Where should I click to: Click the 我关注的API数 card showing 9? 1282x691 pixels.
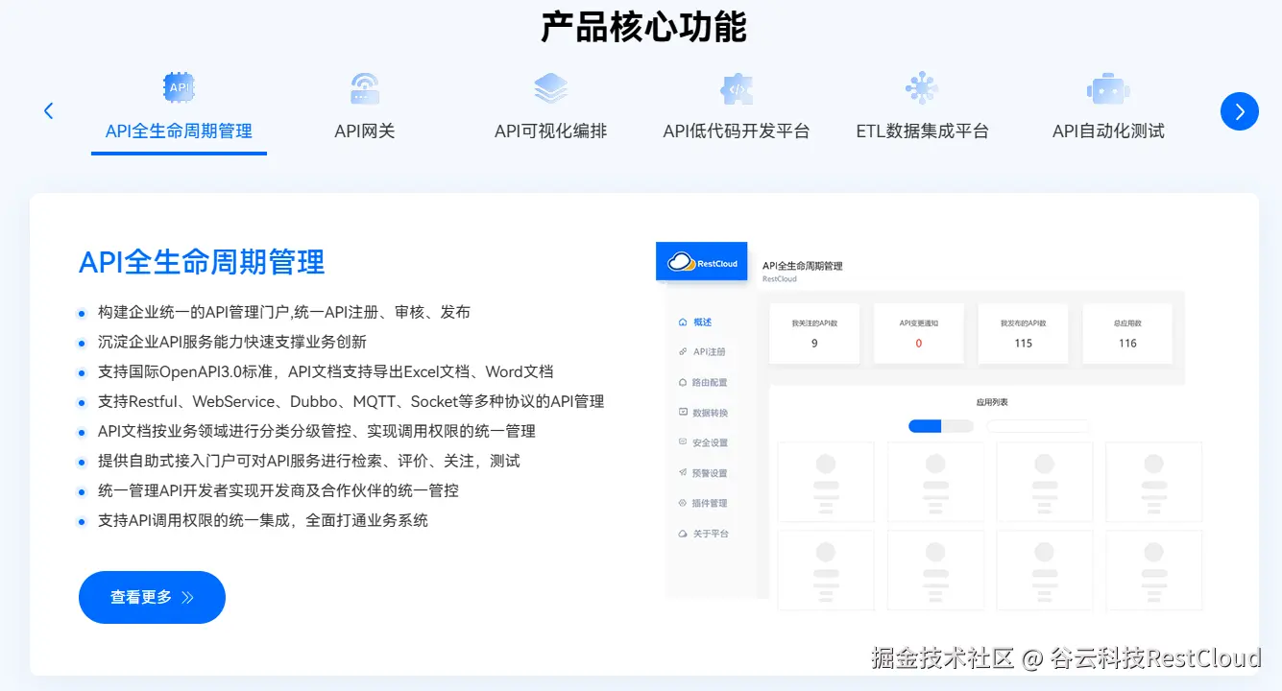(x=814, y=333)
